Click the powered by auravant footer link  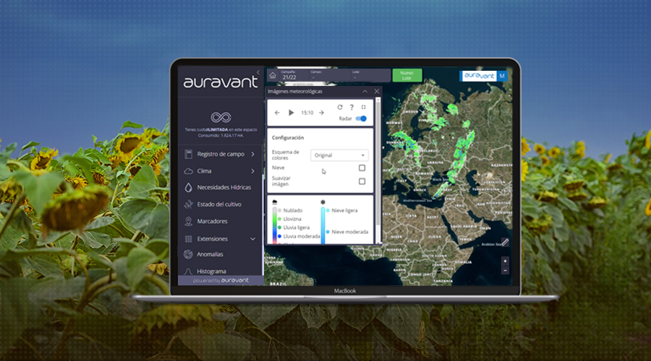point(221,281)
